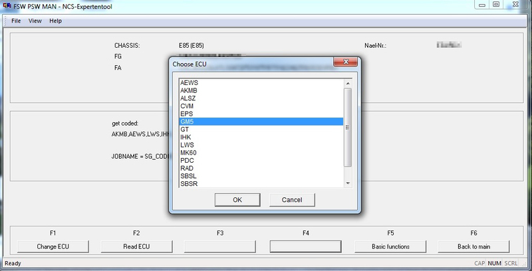Screen dimensions: 532x271
Task: Confirm ECU selection with OK
Action: [237, 200]
